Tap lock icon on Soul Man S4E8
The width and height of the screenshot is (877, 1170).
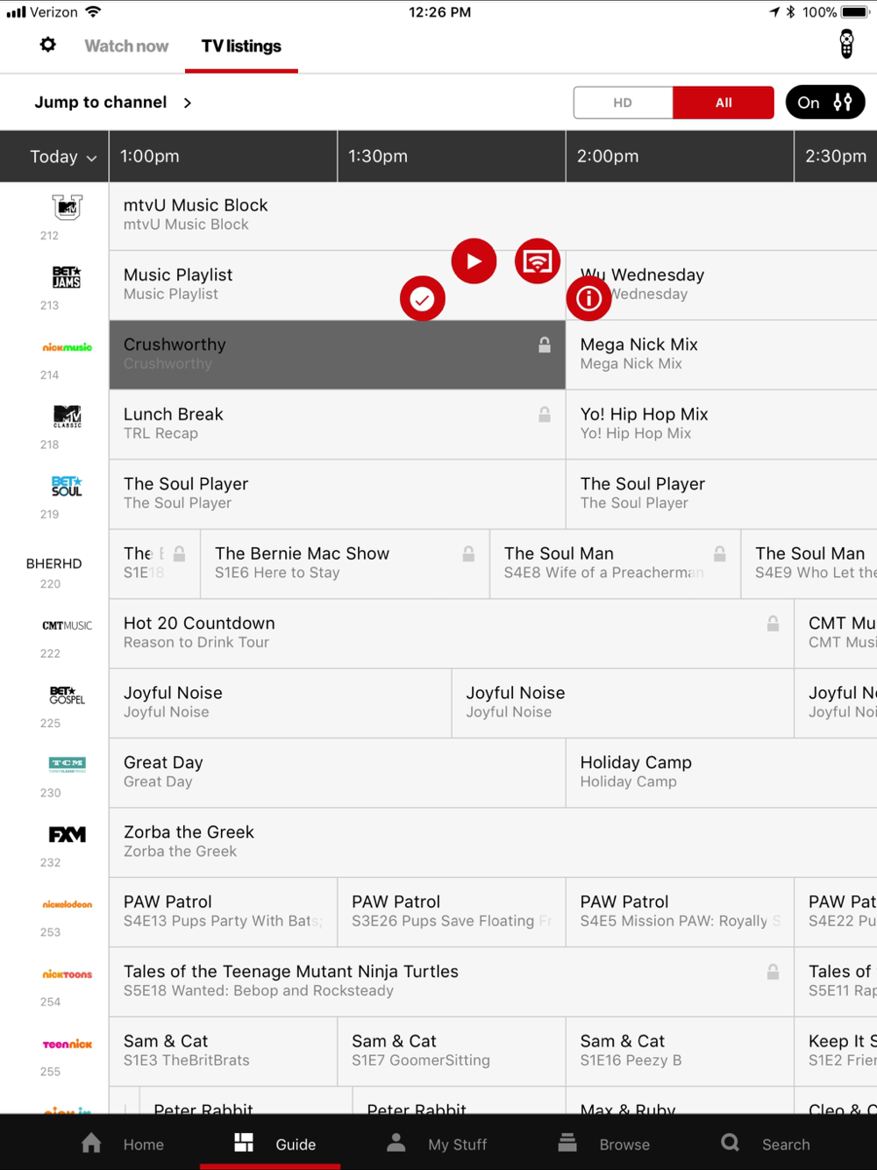[x=719, y=553]
